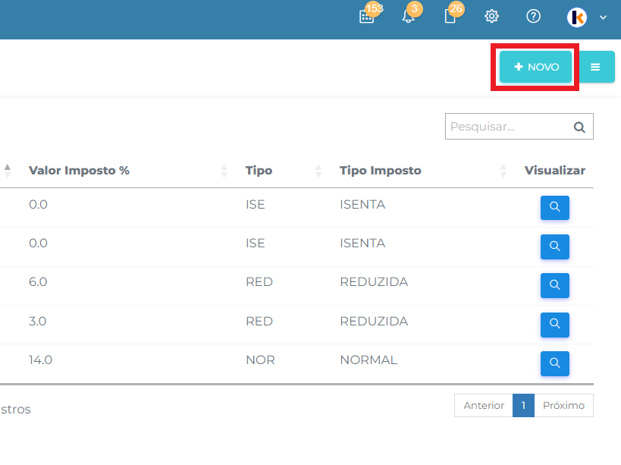The width and height of the screenshot is (621, 465).
Task: Open the calendar icon with 153 badge
Action: point(367,17)
